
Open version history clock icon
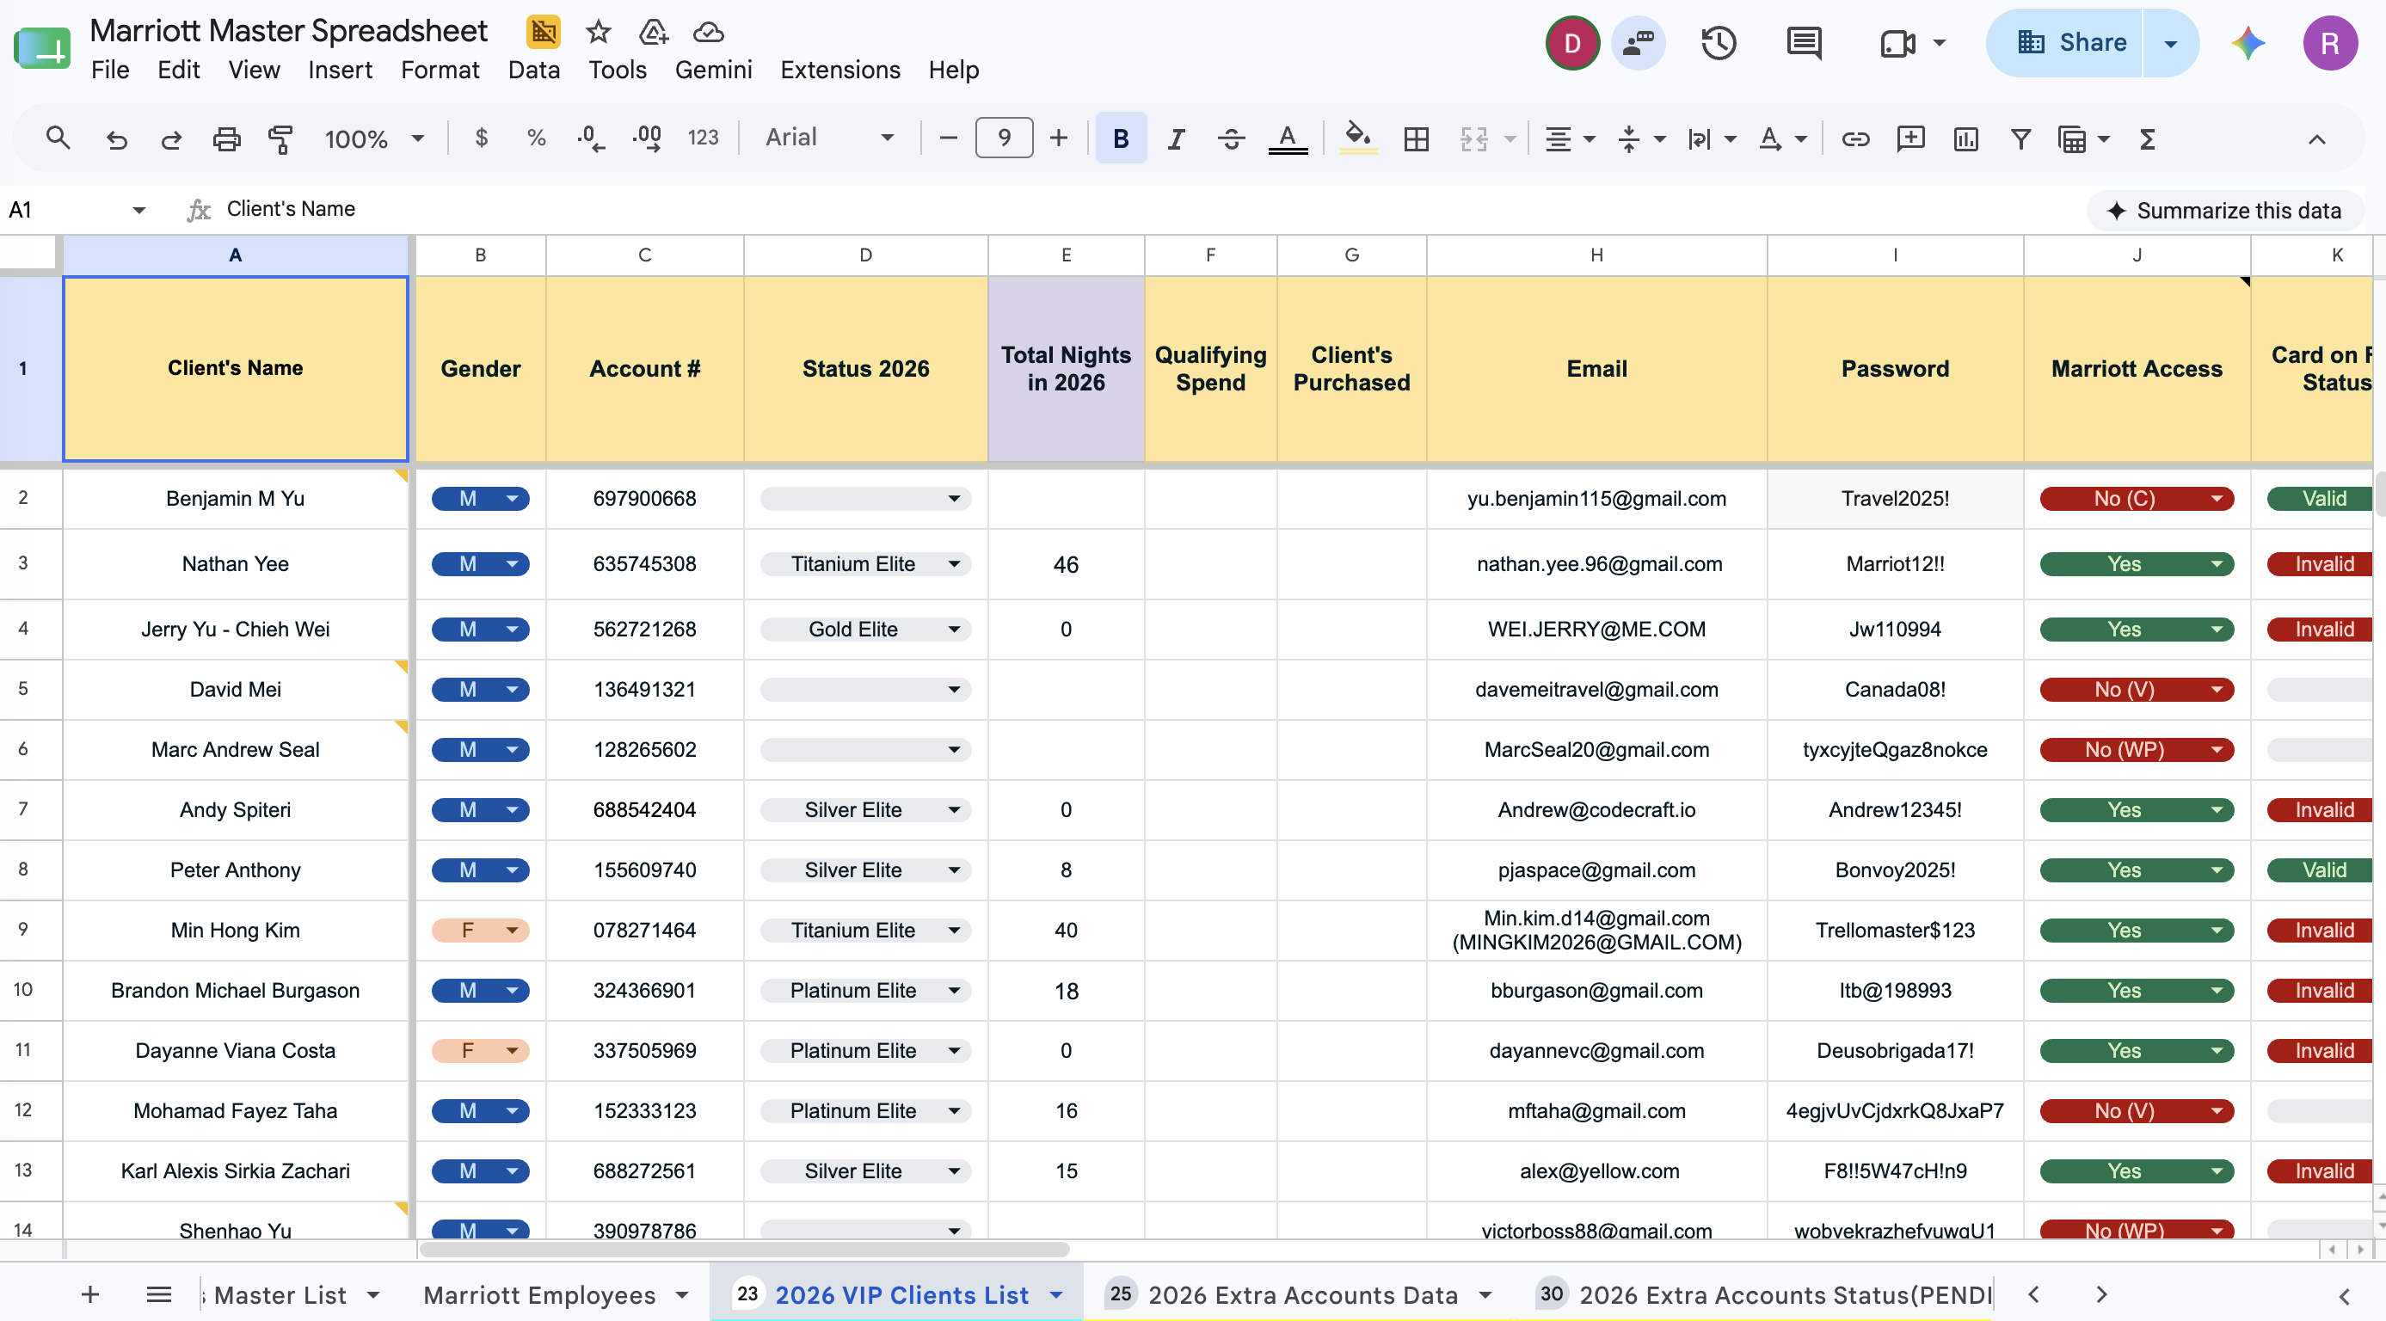pyautogui.click(x=1719, y=43)
